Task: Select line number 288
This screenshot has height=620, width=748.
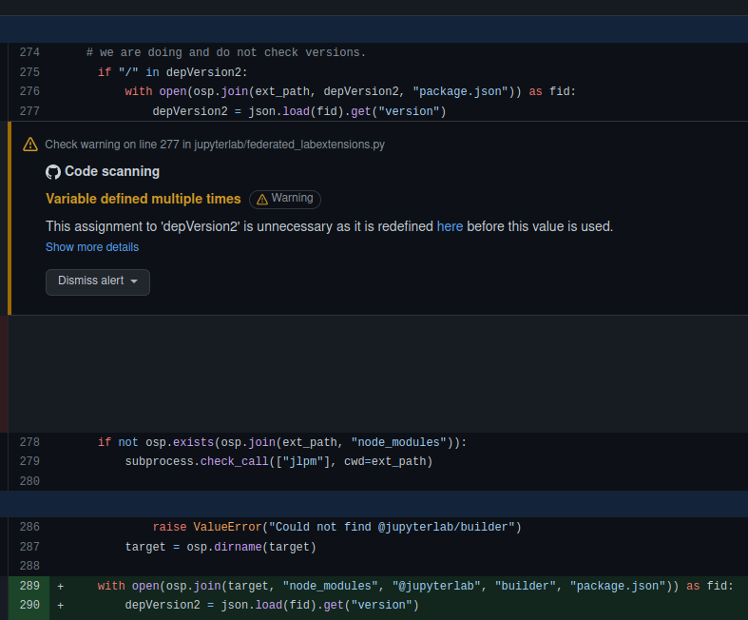Action: (29, 566)
